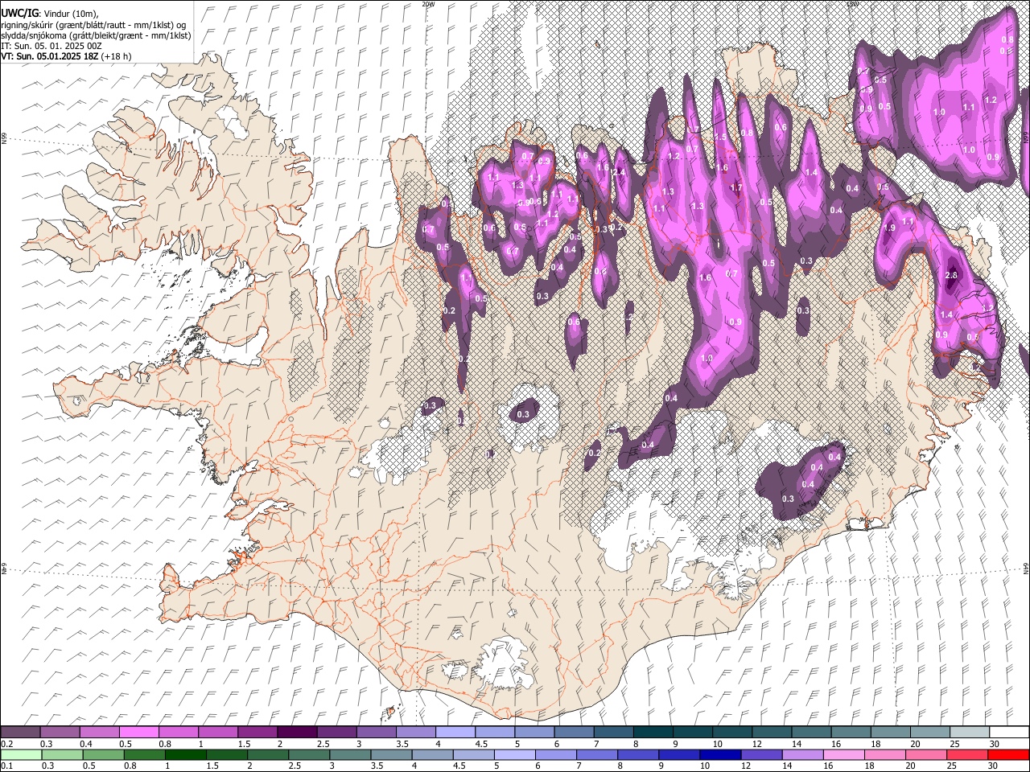Click the 'slydda/snjókoma' legend description line
This screenshot has width=1030, height=772.
coord(96,35)
